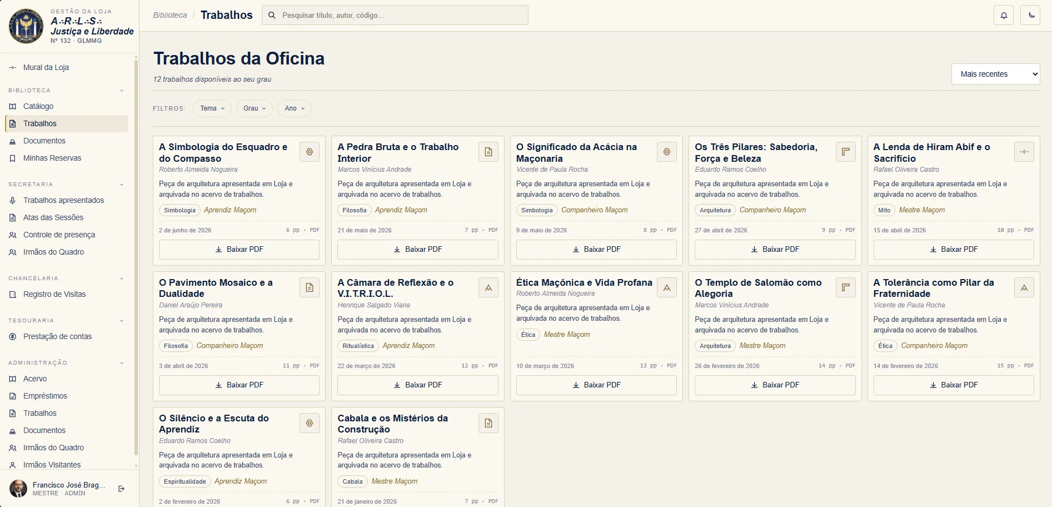
Task: Download PDF of Significado da Acácia work
Action: tap(596, 250)
